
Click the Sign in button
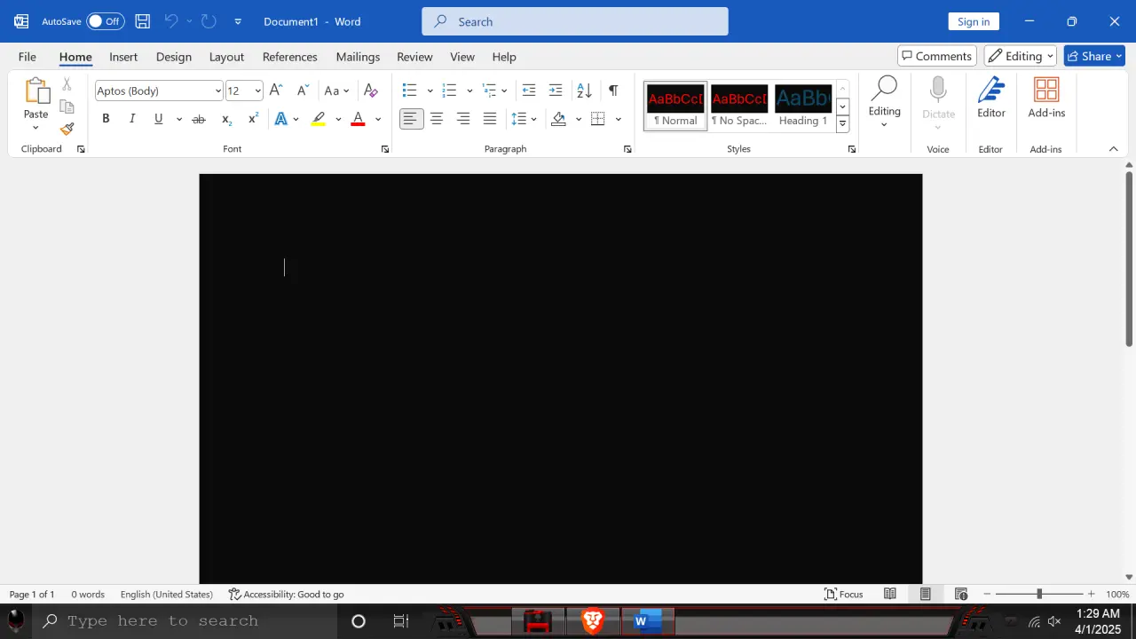[974, 21]
